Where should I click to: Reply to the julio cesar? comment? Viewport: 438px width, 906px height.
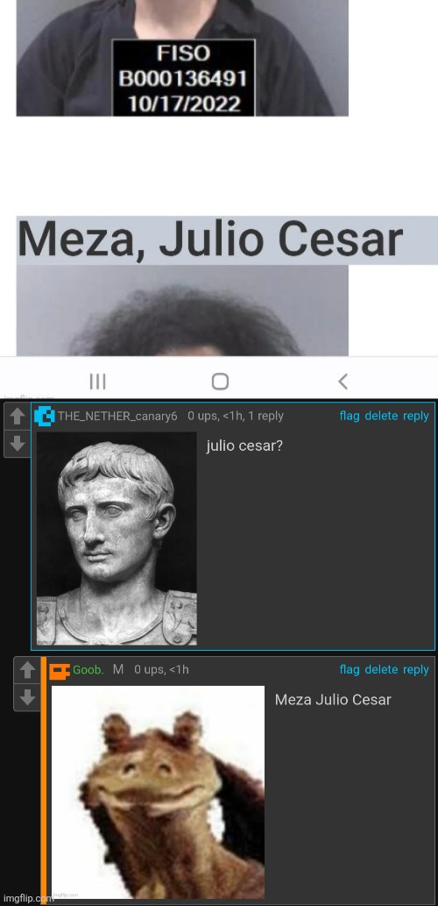tap(415, 416)
